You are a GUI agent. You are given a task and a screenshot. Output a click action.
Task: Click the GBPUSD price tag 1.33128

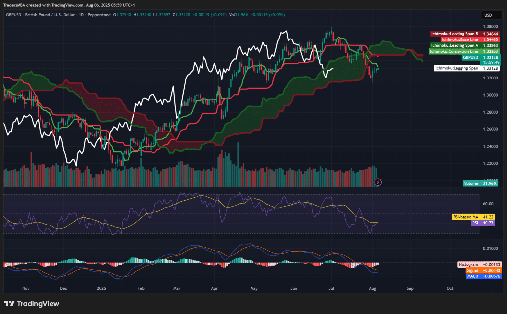pos(491,57)
